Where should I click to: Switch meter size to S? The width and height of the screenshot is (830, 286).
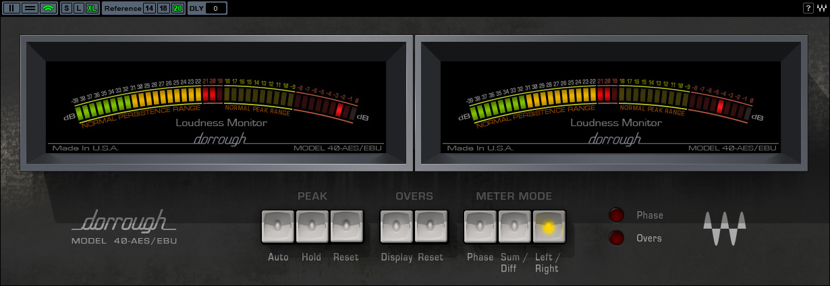[66, 8]
